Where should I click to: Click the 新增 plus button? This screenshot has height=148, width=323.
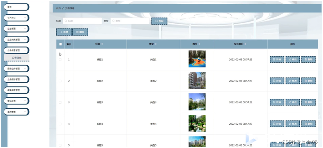(x=64, y=32)
